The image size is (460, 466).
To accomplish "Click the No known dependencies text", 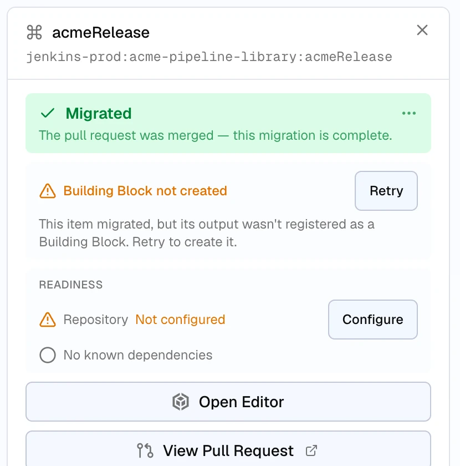I will pos(138,355).
